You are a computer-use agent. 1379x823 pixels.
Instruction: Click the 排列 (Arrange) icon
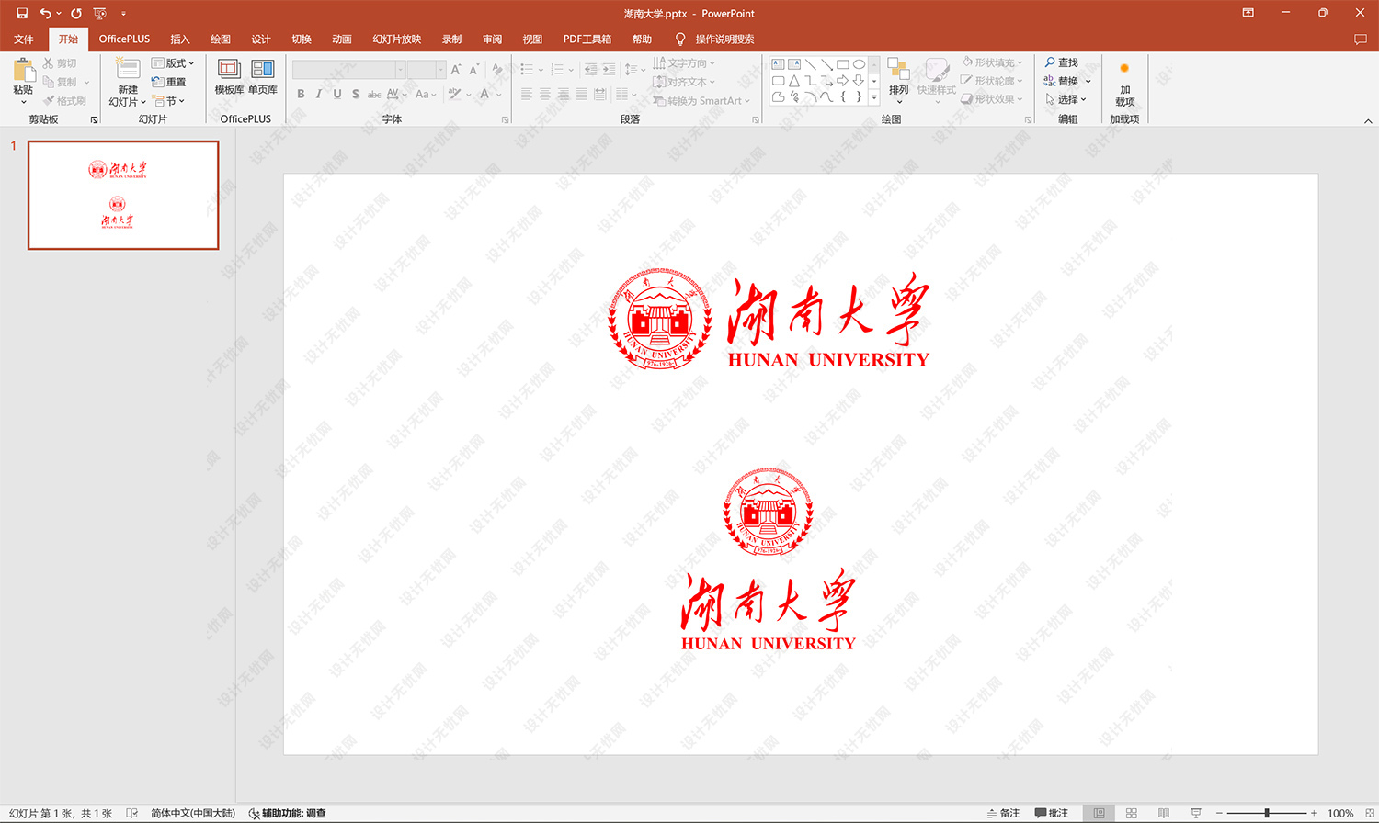(x=898, y=71)
